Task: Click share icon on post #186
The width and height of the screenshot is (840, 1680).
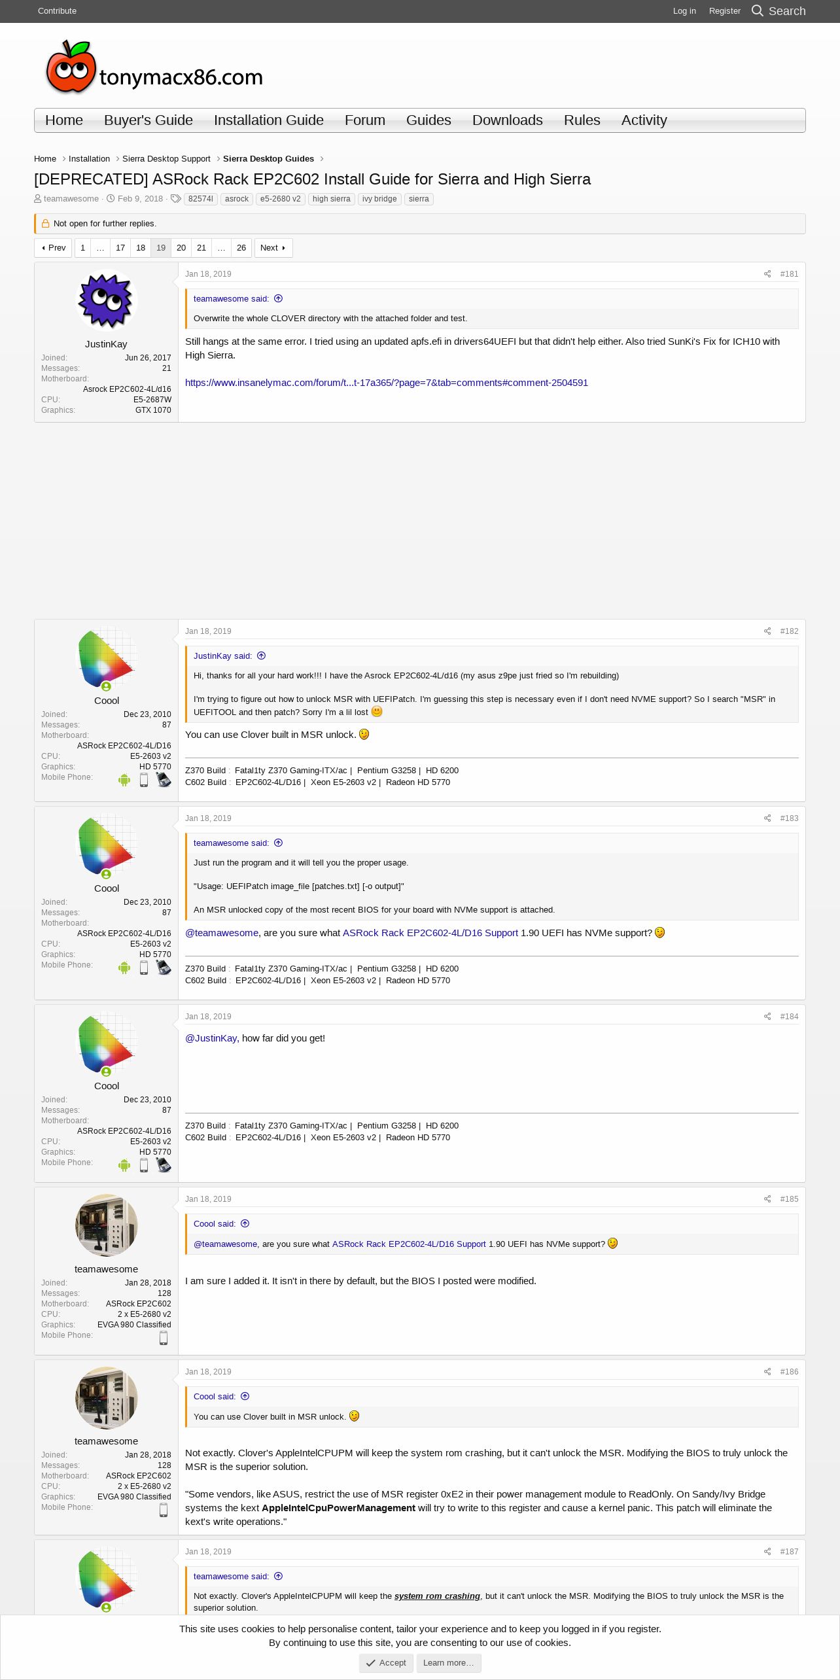Action: coord(767,1372)
